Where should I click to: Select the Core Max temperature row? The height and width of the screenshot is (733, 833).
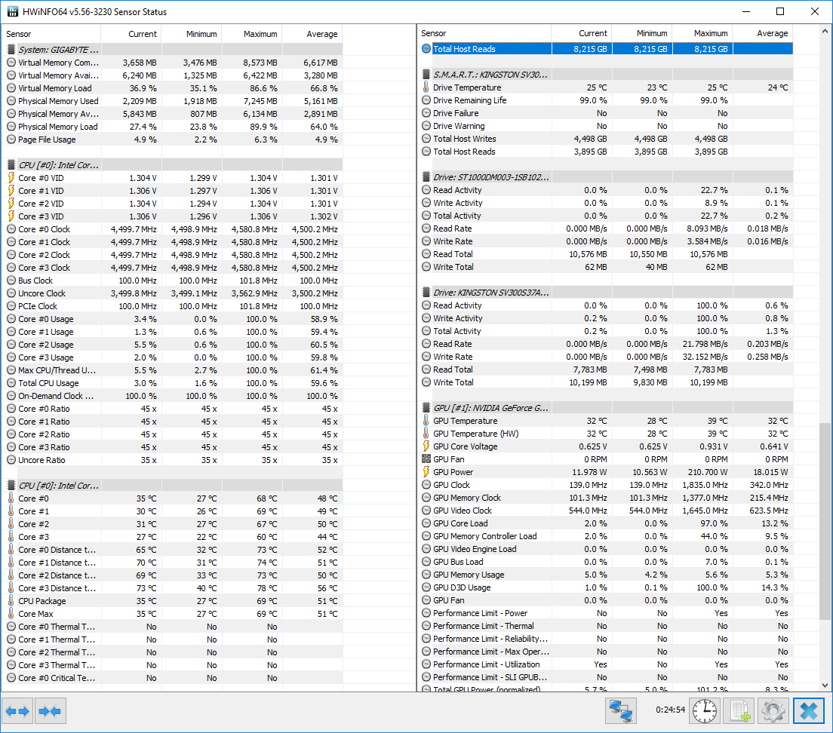[173, 614]
